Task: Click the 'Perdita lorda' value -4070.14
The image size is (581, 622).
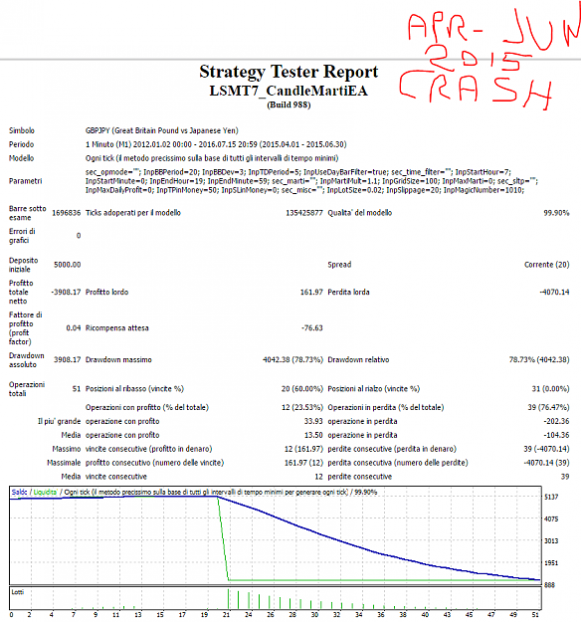Action: pos(554,292)
